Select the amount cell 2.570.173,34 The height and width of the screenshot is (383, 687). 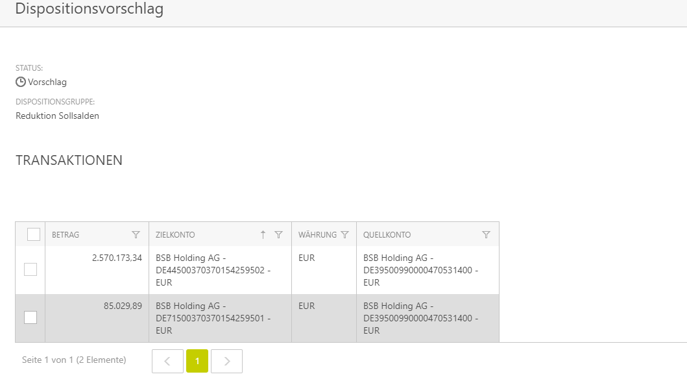pyautogui.click(x=117, y=258)
